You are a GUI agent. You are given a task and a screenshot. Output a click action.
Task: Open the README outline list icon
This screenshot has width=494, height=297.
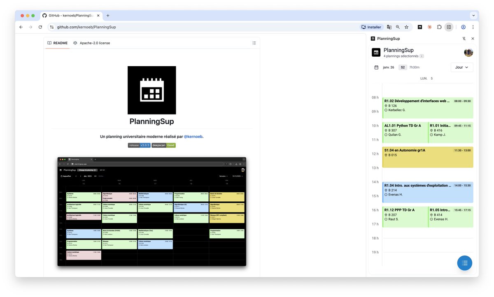(x=254, y=43)
